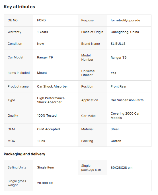
Task: Select the SL BULLS brand name
Action: tap(118, 44)
